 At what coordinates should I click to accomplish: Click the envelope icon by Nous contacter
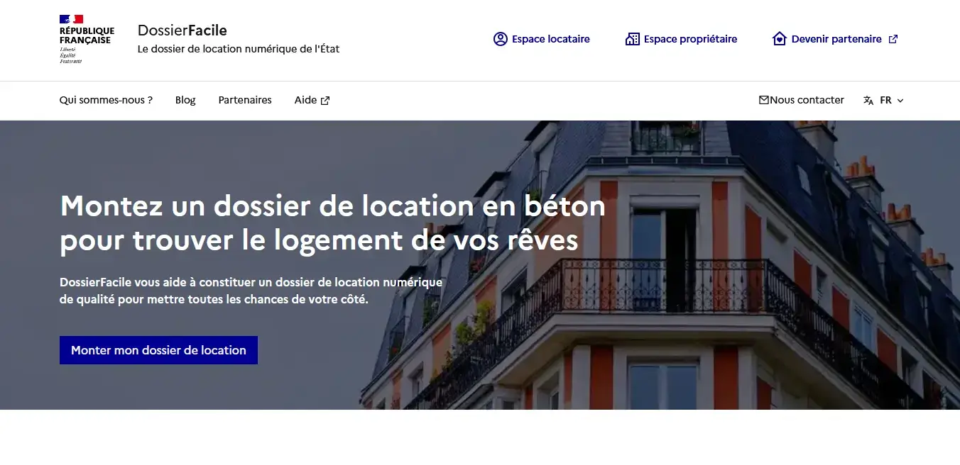pos(764,100)
